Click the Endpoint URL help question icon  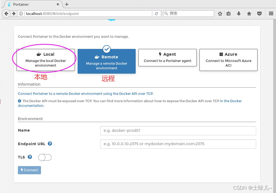click(x=50, y=144)
